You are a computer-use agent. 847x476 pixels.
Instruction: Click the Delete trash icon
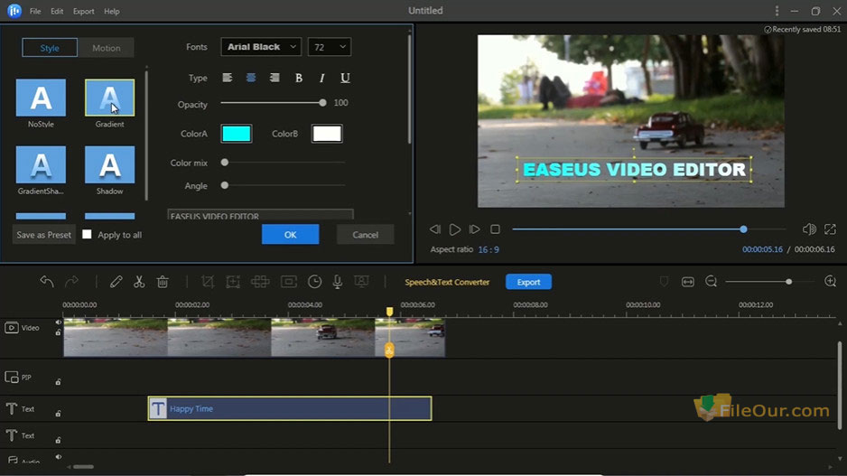coord(163,282)
